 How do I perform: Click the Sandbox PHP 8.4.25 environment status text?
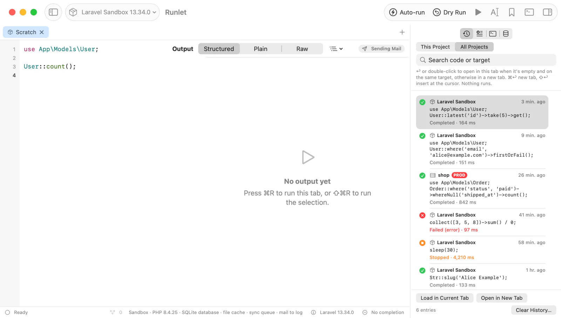[215, 312]
